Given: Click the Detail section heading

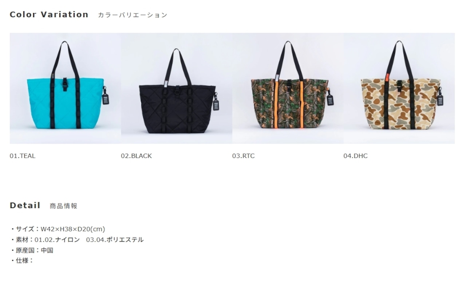Looking at the screenshot, I should click(x=25, y=205).
